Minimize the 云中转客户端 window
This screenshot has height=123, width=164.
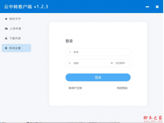(x=147, y=7)
